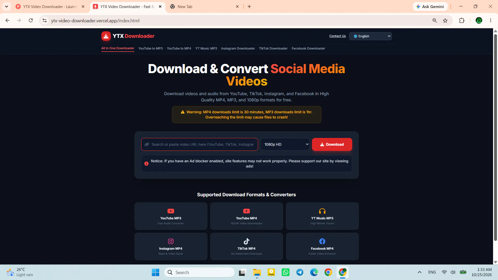Image resolution: width=498 pixels, height=280 pixels.
Task: Open the Chrome extensions puzzle icon
Action: pyautogui.click(x=462, y=20)
